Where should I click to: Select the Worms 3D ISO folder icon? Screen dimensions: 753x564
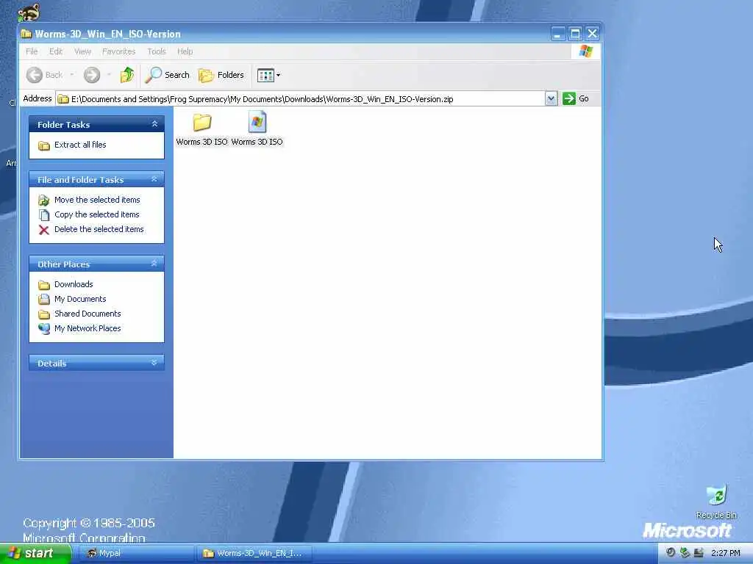pyautogui.click(x=201, y=123)
